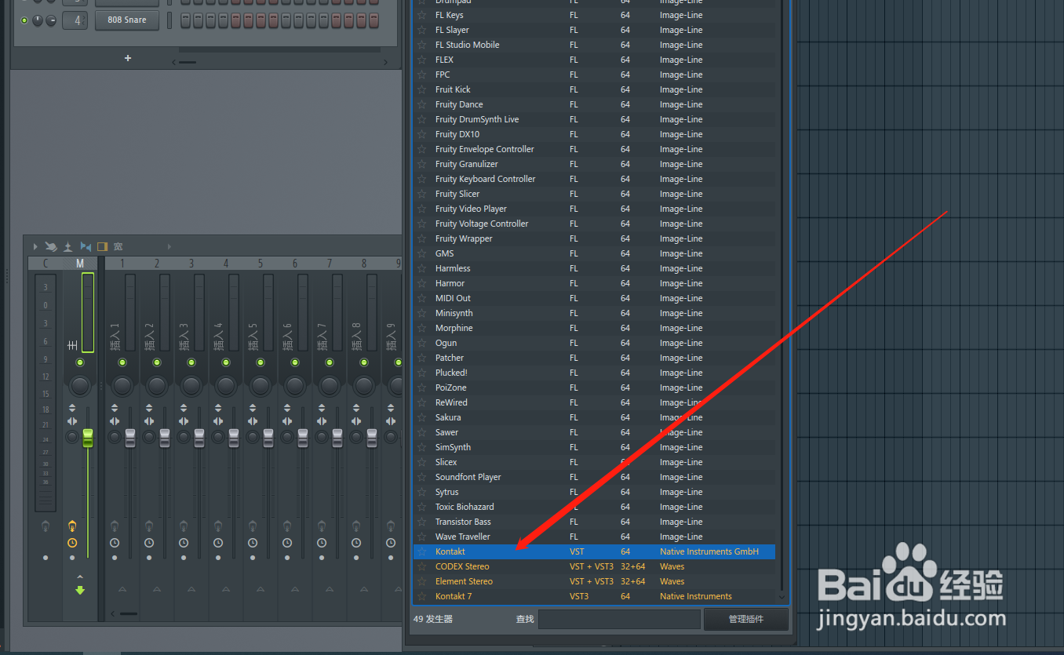Toggle mixer compact view orange icon
The height and width of the screenshot is (655, 1064).
tap(102, 246)
